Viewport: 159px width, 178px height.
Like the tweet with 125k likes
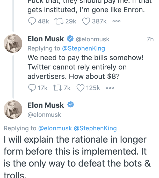click(81, 88)
